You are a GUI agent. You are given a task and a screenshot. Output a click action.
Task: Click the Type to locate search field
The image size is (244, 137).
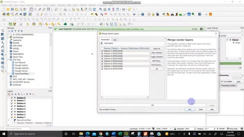pyautogui.click(x=15, y=129)
